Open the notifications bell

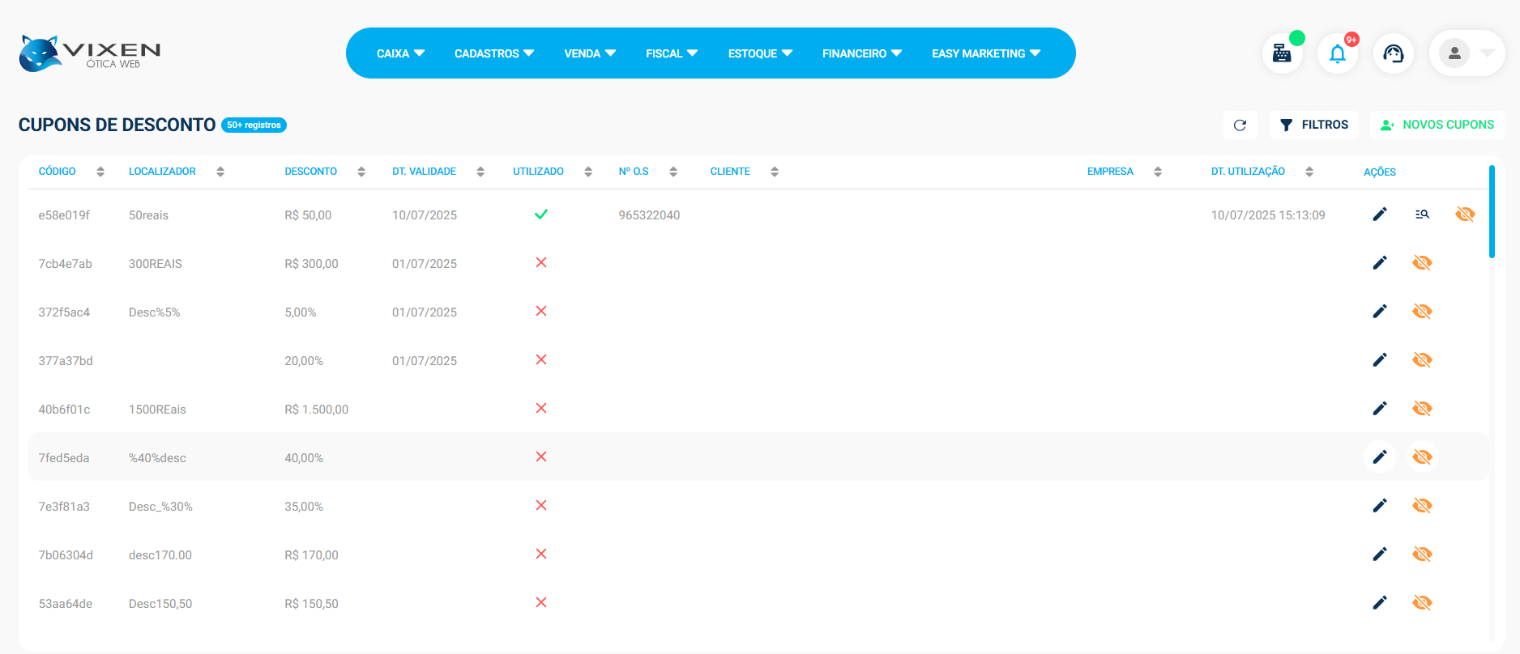click(x=1338, y=53)
